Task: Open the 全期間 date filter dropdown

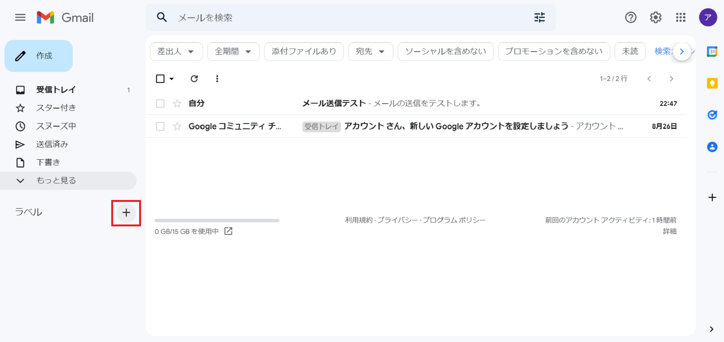Action: (x=233, y=52)
